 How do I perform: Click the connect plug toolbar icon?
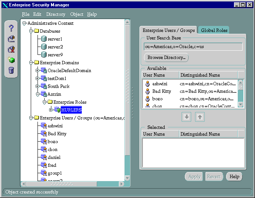(11, 39)
